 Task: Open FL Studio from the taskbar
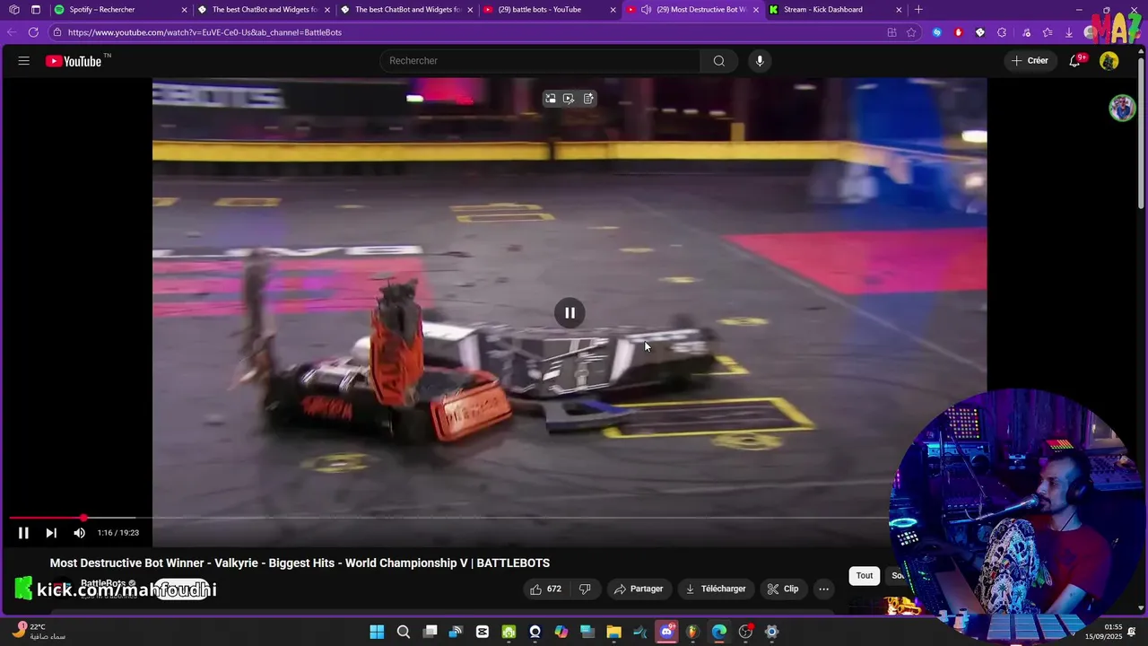pyautogui.click(x=692, y=632)
